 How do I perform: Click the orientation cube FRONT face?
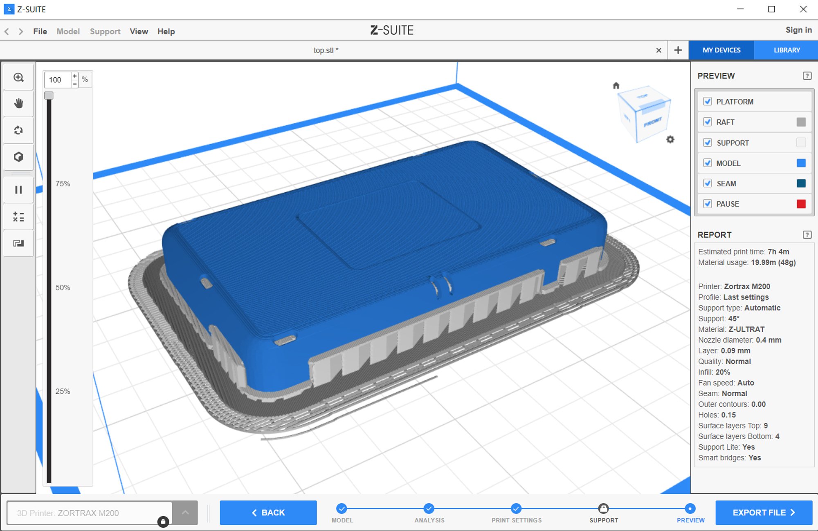pos(653,122)
